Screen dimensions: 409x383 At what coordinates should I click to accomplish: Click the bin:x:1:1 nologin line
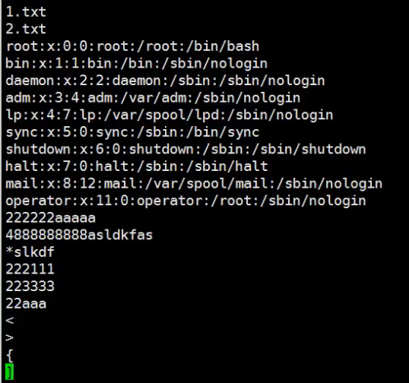(136, 64)
